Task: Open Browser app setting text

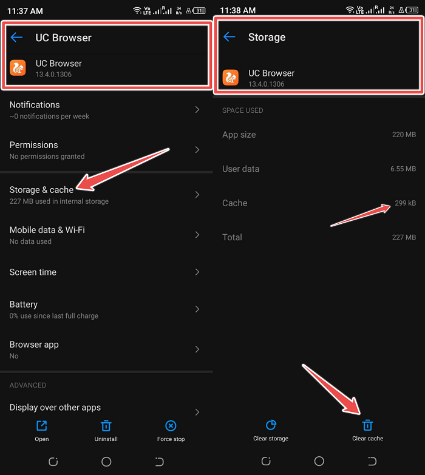Action: coord(34,345)
